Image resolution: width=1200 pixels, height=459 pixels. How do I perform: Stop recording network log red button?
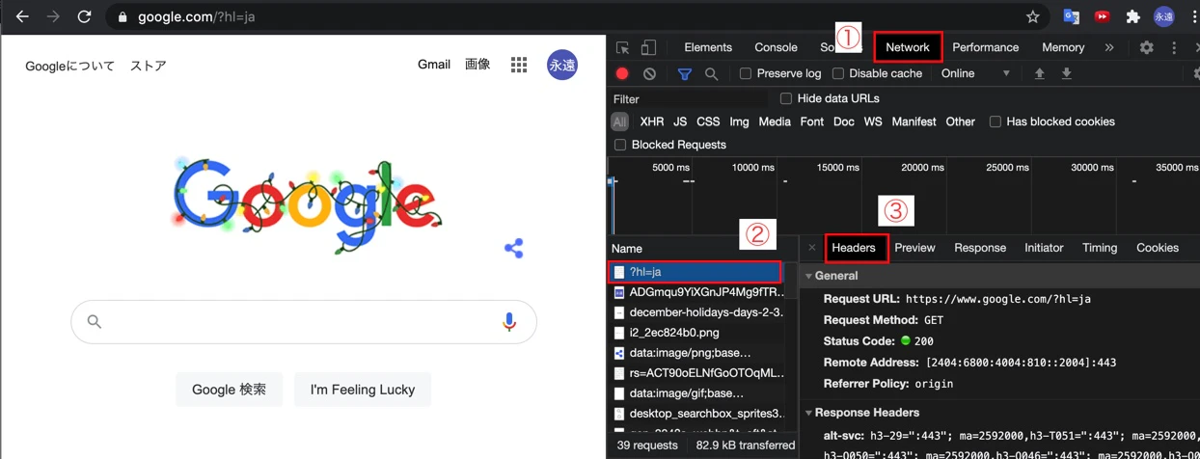coord(622,73)
